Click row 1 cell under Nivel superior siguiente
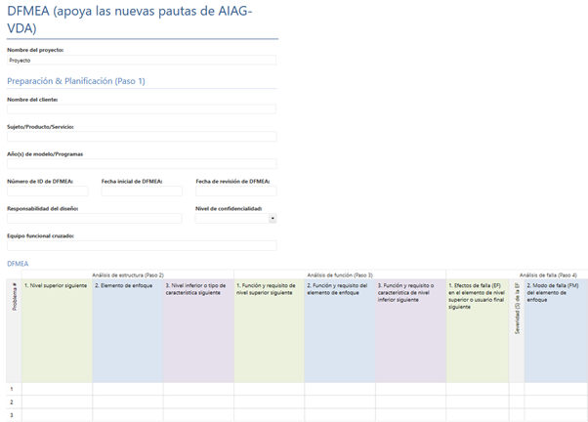The height and width of the screenshot is (422, 588). 57,389
